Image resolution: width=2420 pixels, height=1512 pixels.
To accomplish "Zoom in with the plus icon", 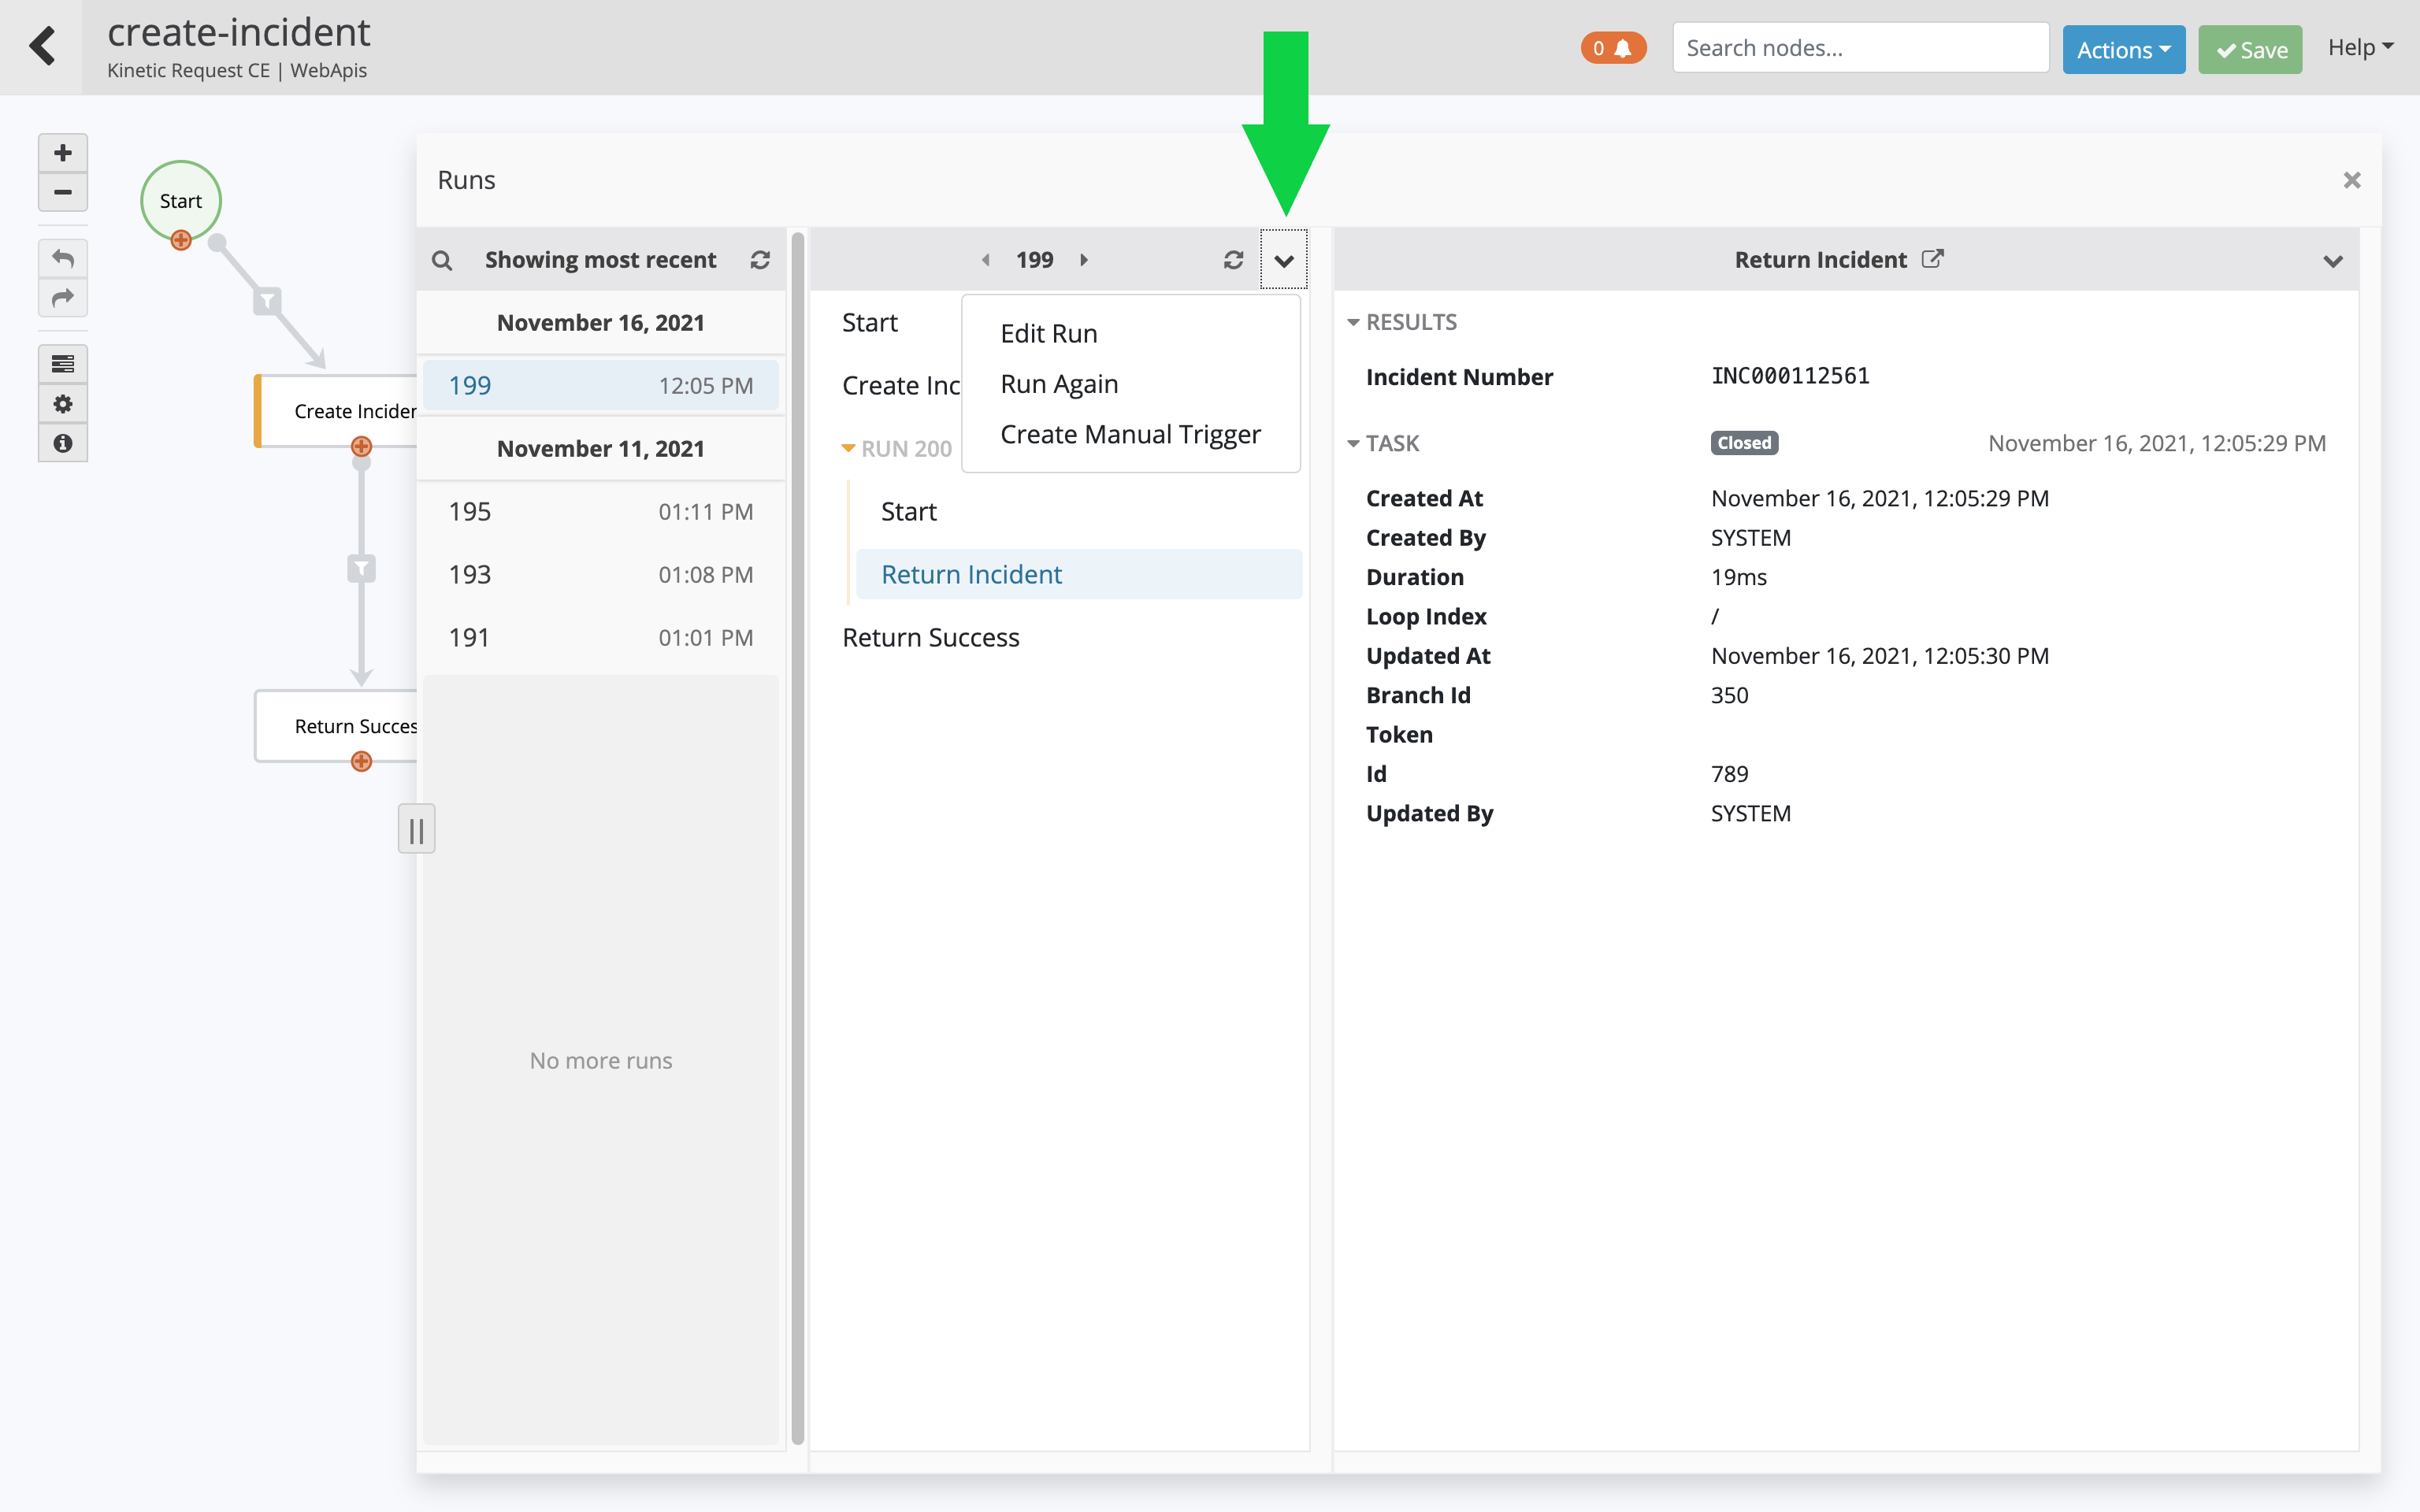I will point(62,153).
